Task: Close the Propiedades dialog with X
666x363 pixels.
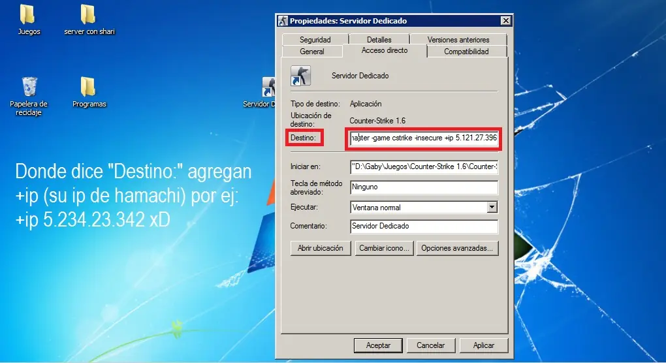Action: [505, 21]
